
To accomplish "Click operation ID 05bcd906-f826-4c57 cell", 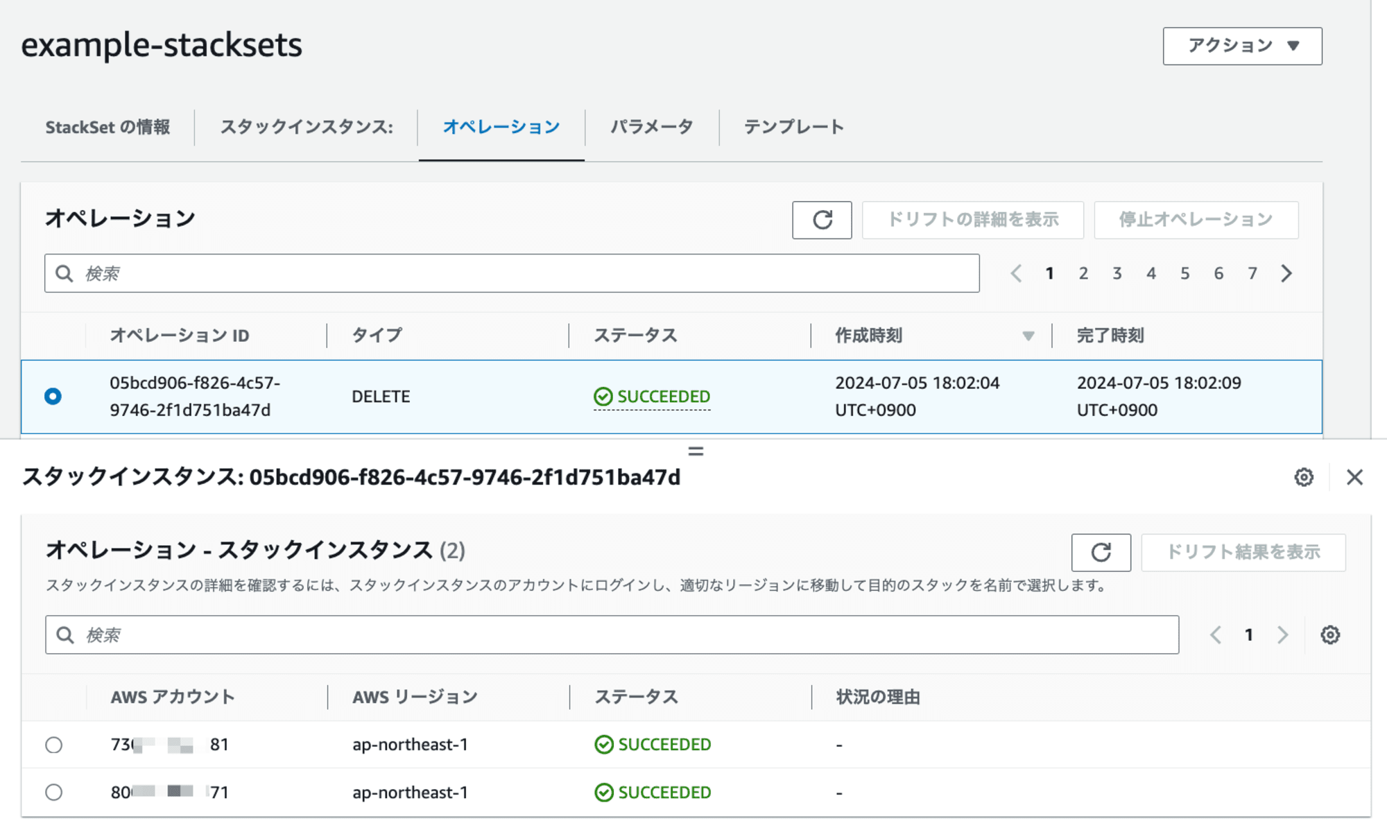I will (195, 397).
